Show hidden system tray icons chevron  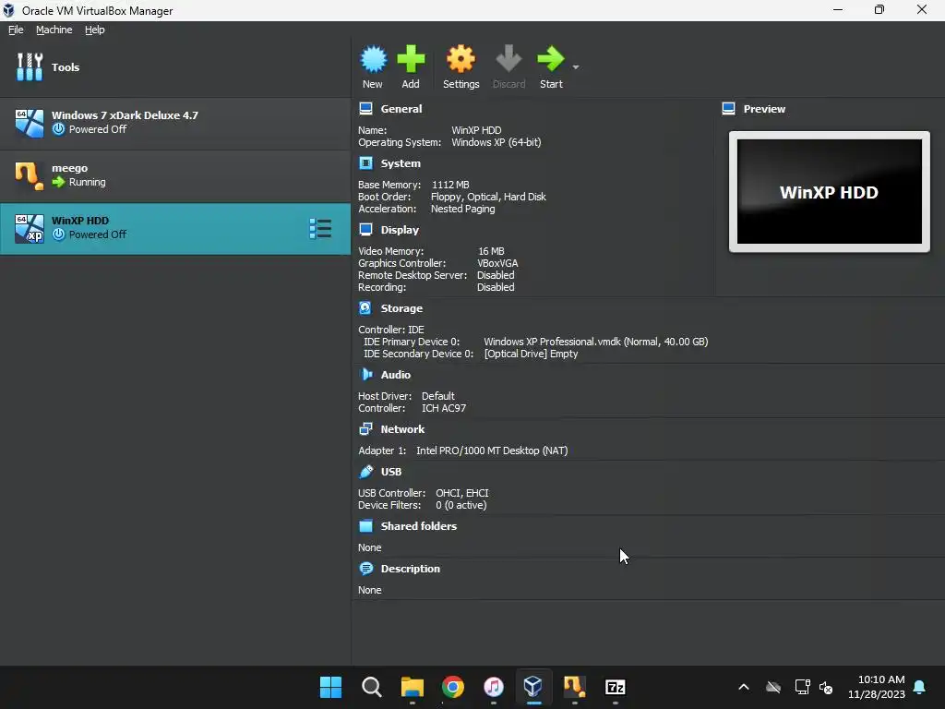point(744,687)
